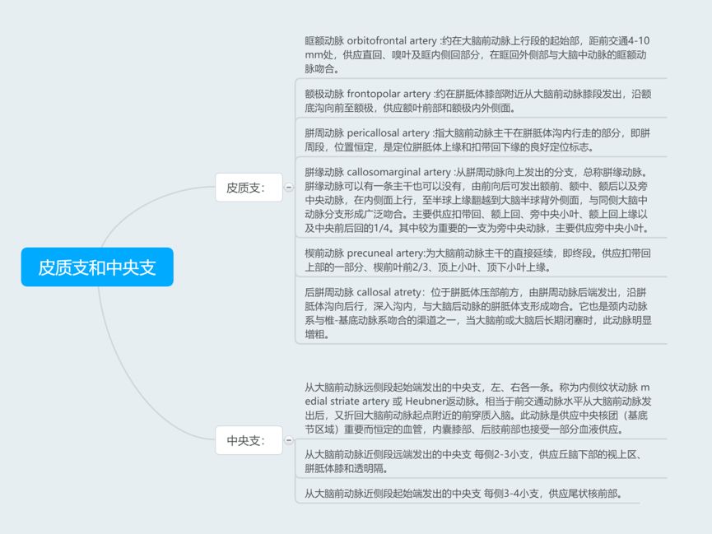Select the 皮质支 branch node

coord(249,188)
